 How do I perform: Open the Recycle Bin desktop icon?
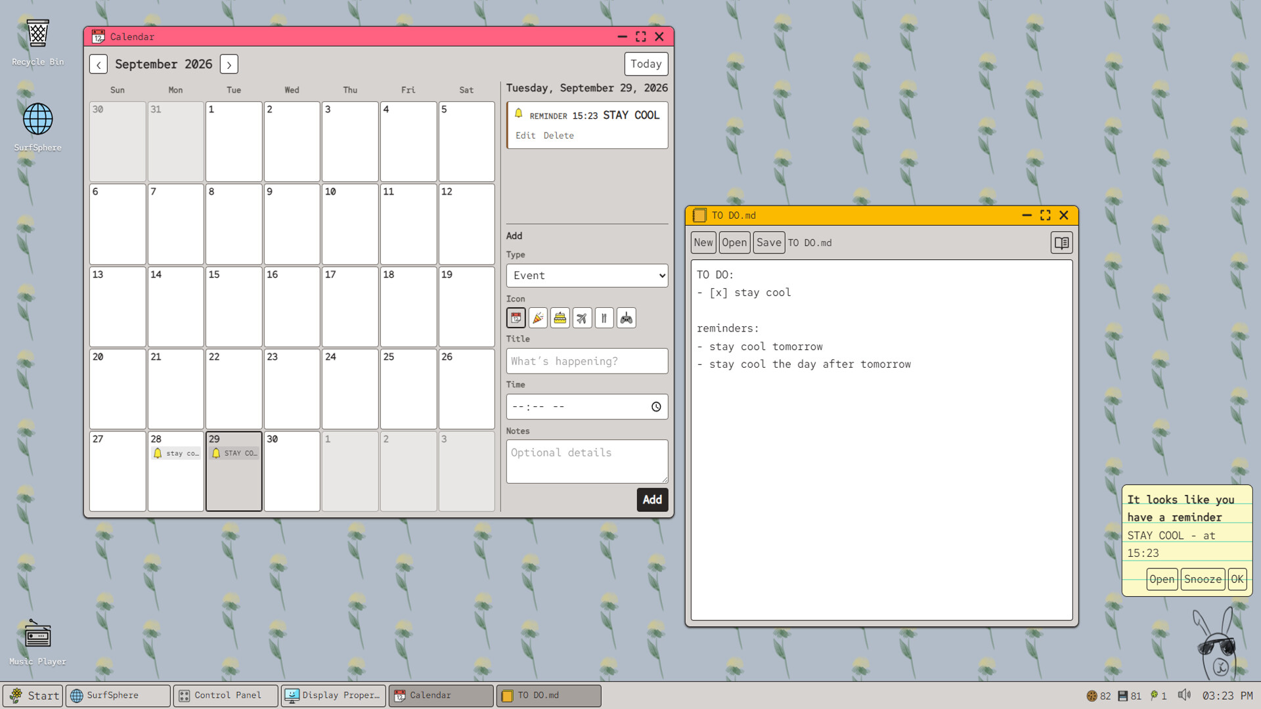point(37,42)
